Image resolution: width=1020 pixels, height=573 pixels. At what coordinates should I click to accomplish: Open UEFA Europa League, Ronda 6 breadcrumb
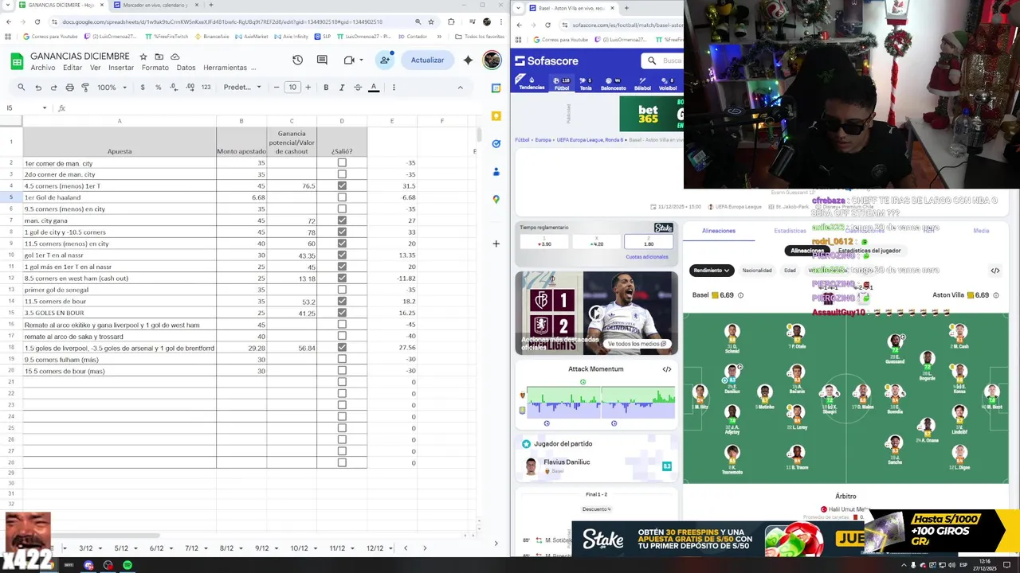[590, 140]
